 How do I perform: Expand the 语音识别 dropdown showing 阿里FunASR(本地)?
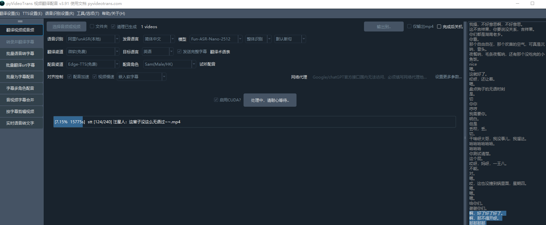pyautogui.click(x=93, y=39)
